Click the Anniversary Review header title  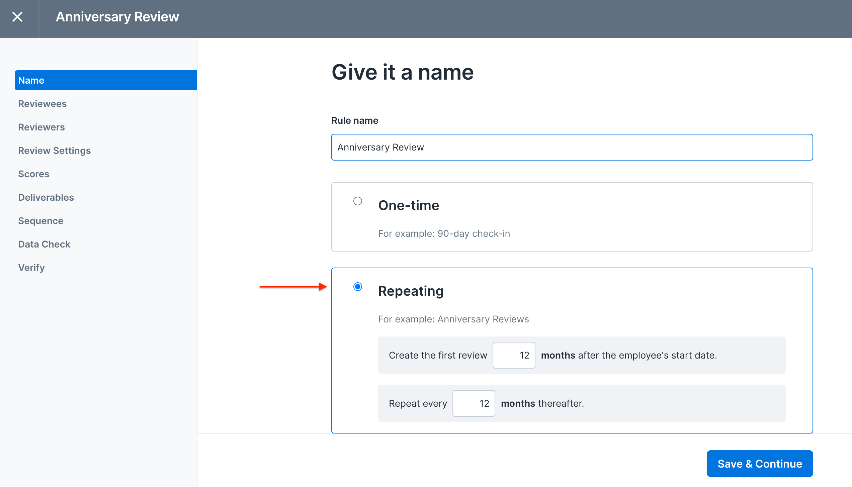[x=117, y=17]
